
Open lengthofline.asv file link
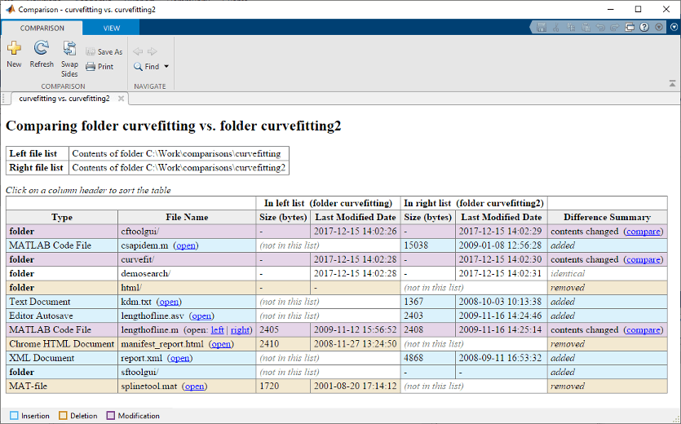click(x=202, y=316)
